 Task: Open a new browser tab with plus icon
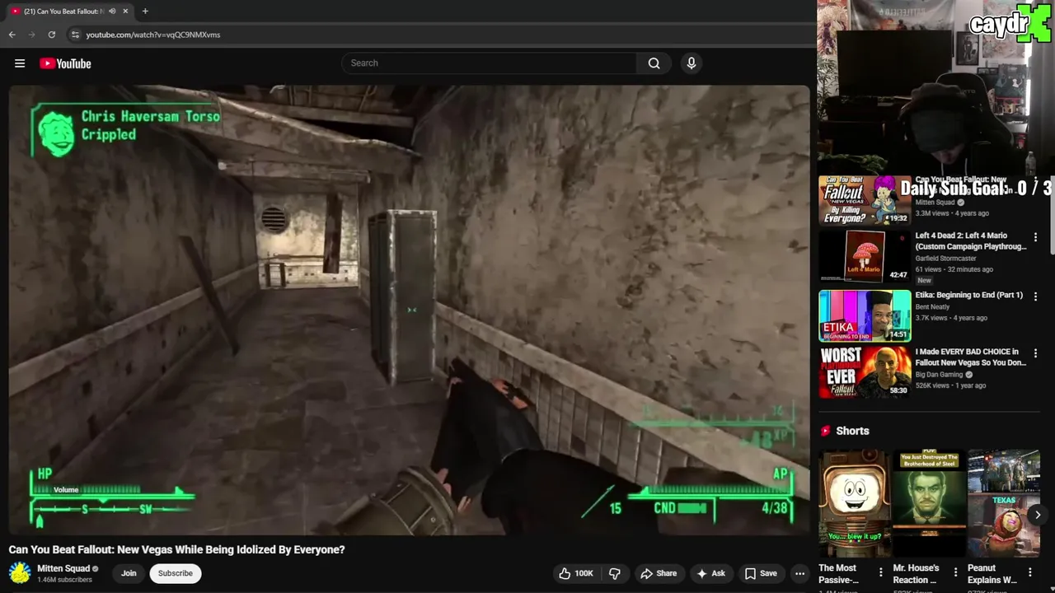[145, 11]
